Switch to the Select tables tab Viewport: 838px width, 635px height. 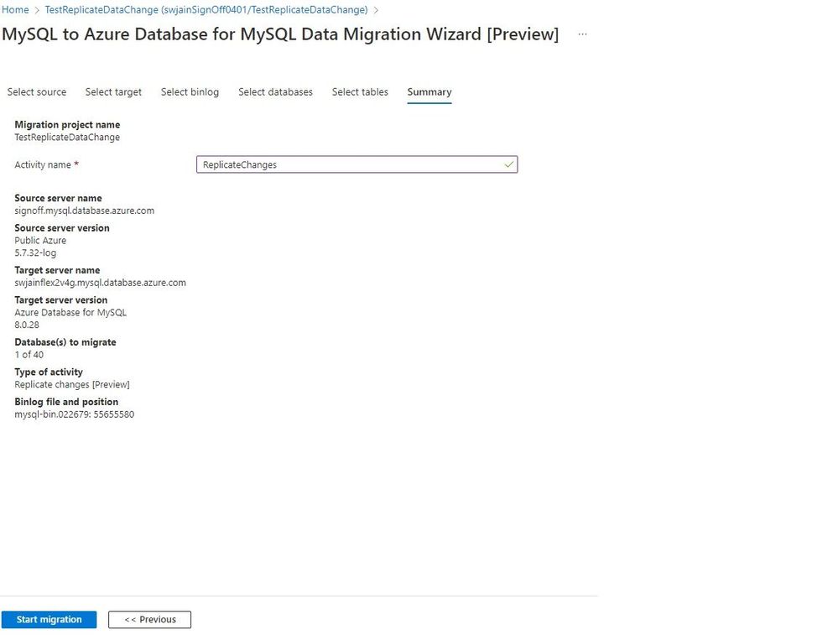click(x=360, y=92)
